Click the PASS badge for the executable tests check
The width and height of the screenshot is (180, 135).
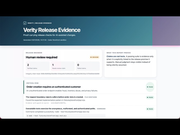pos(150,109)
